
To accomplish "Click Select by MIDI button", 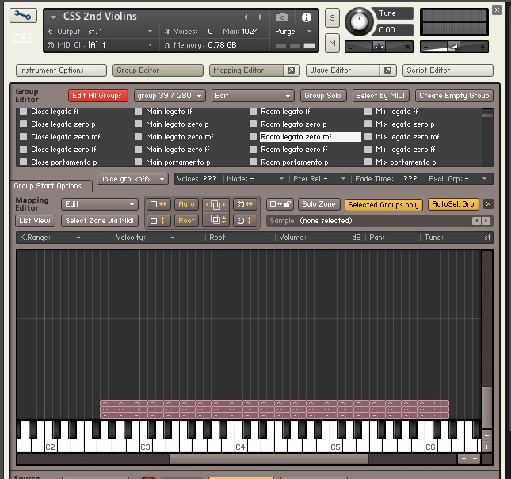I will (x=380, y=96).
